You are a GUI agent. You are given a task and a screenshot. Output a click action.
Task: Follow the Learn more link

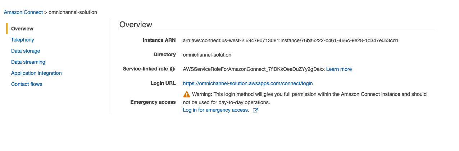[339, 69]
